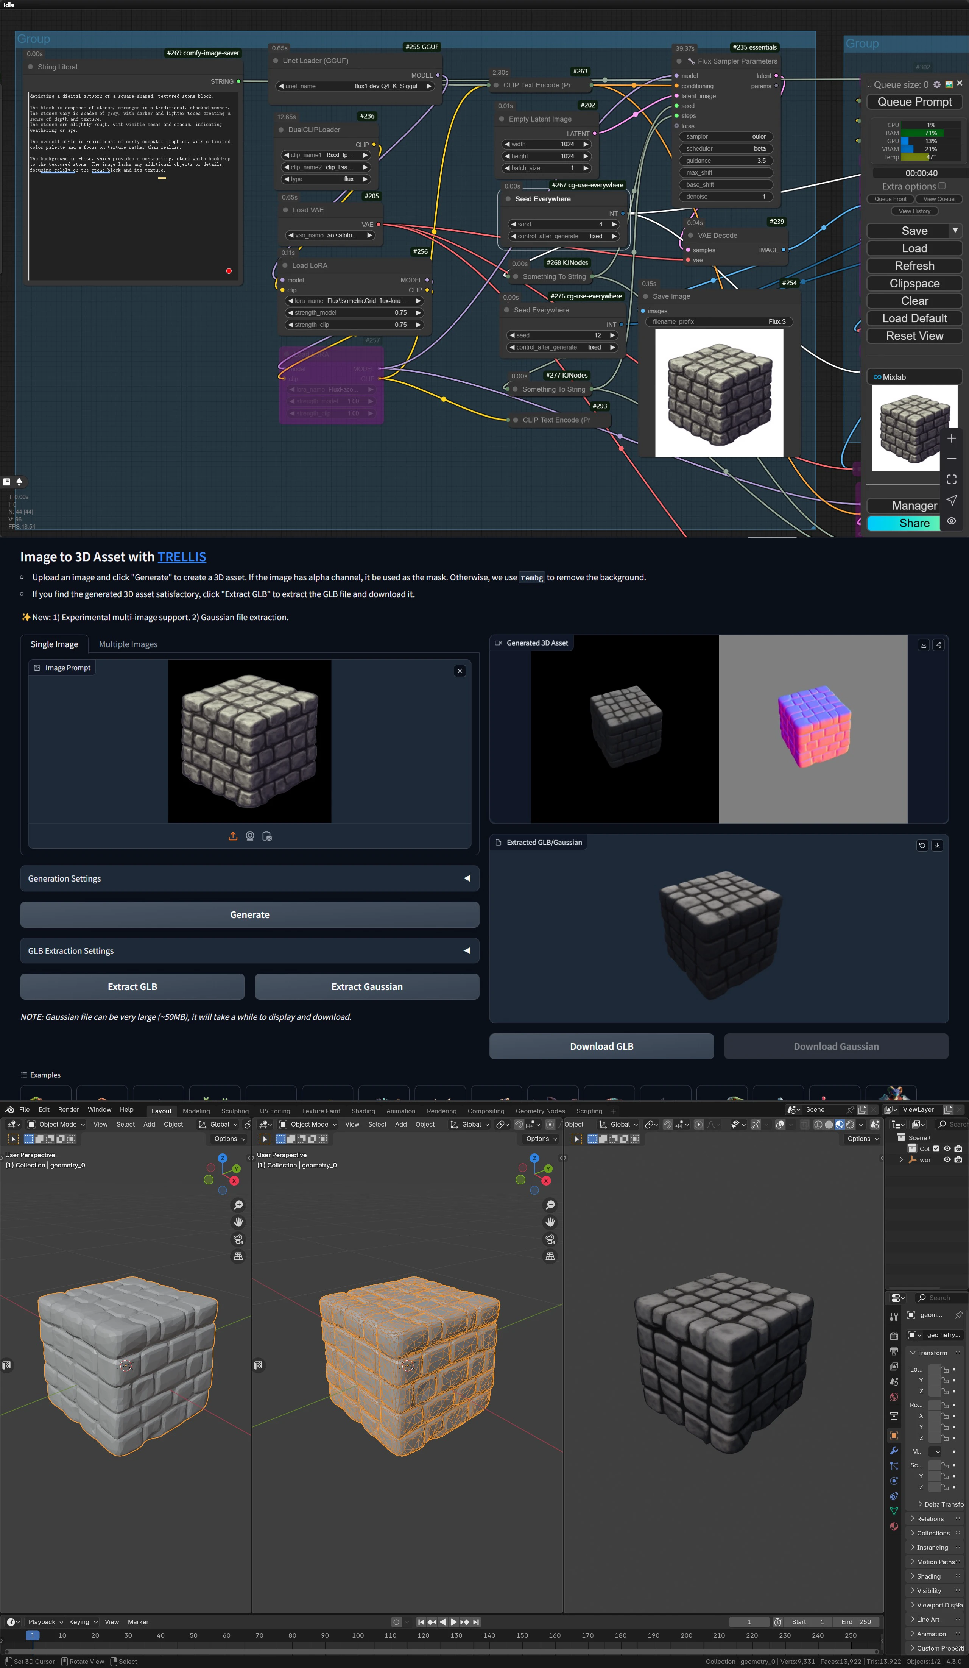Click frame 100 on the timeline
This screenshot has width=969, height=1668.
(358, 1635)
